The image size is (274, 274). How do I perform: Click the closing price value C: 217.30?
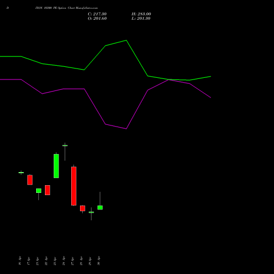point(97,14)
